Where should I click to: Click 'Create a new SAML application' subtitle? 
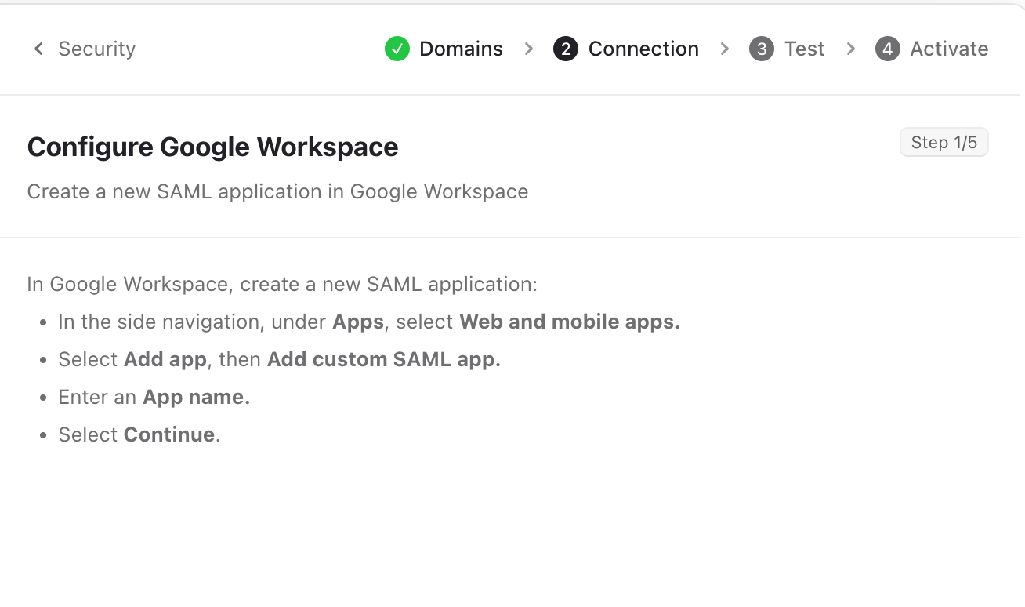(277, 191)
